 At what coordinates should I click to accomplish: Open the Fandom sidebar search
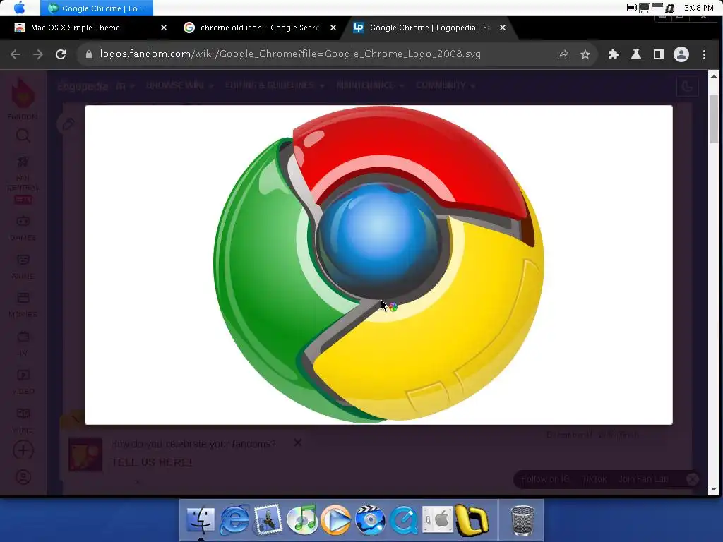click(23, 136)
